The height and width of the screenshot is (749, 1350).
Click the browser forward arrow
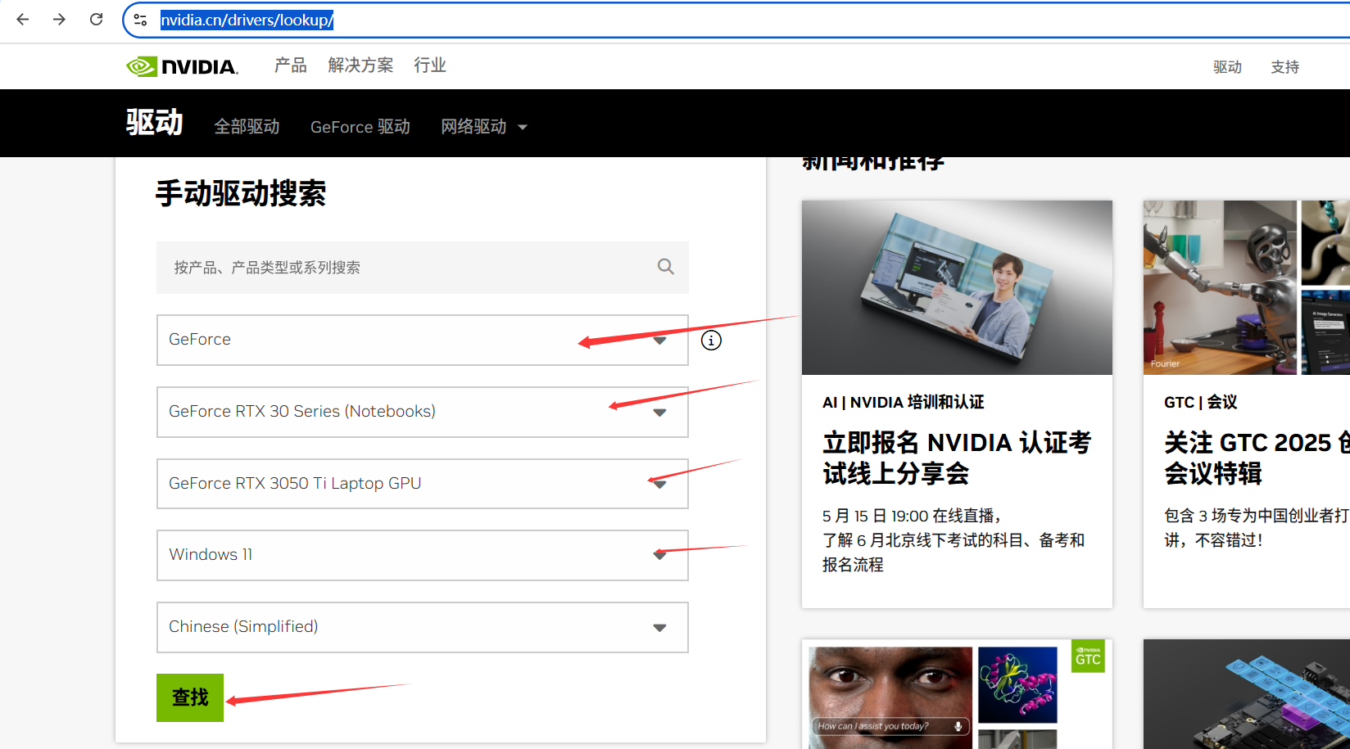(59, 19)
